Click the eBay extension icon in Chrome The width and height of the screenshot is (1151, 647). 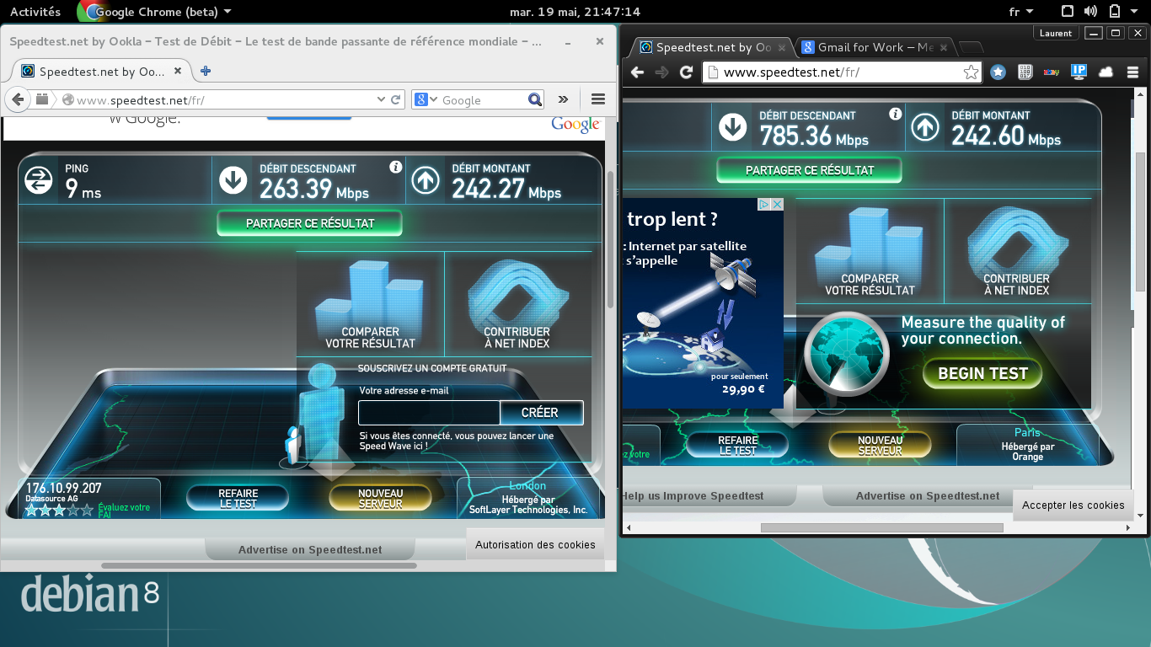[1052, 72]
